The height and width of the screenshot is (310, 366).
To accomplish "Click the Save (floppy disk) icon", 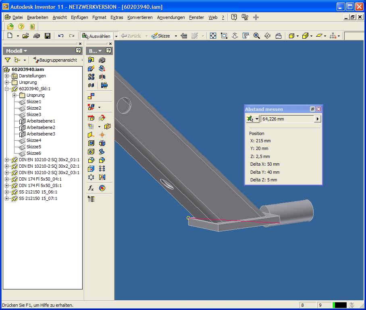I will click(x=48, y=36).
